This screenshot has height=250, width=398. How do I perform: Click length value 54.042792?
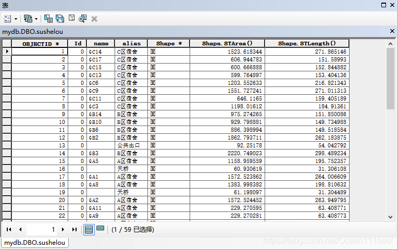click(307, 146)
